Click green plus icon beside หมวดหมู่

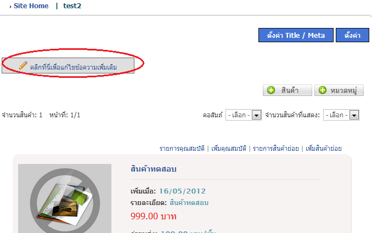323,90
